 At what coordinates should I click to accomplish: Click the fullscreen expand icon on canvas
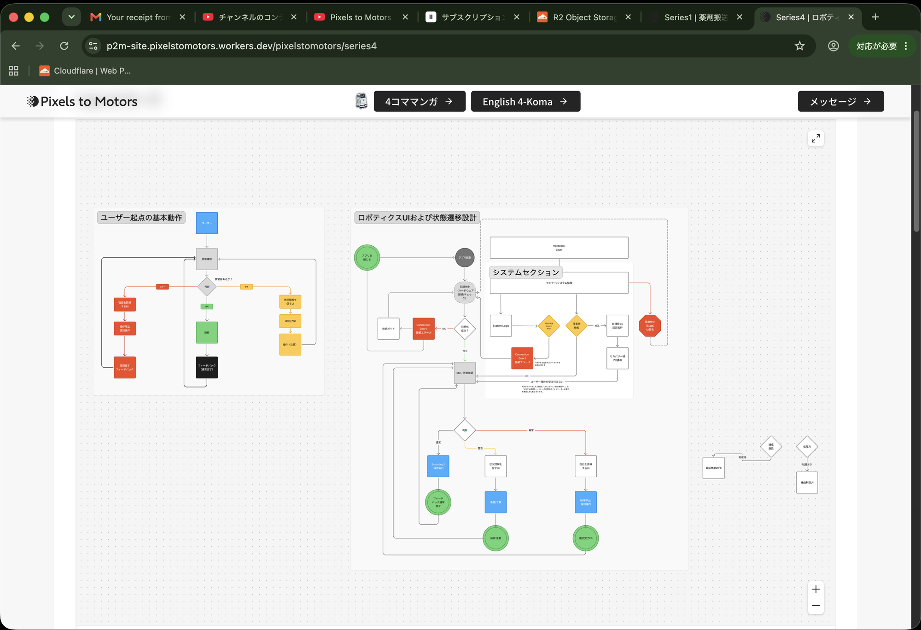(x=816, y=139)
